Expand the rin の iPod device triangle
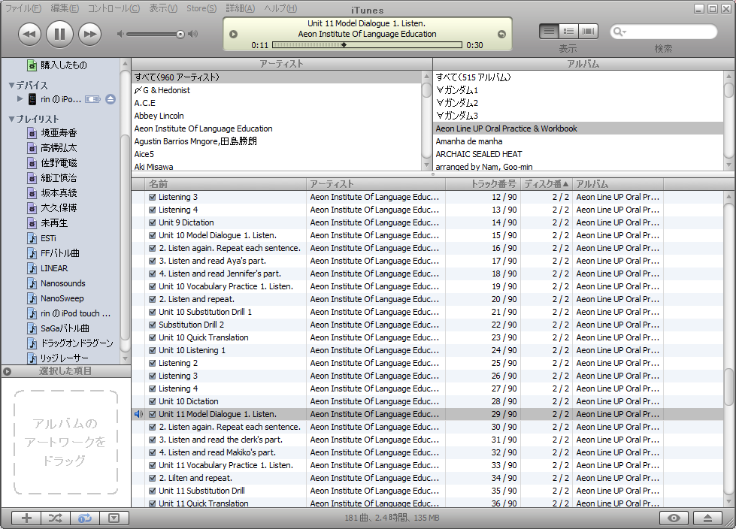 tap(20, 99)
